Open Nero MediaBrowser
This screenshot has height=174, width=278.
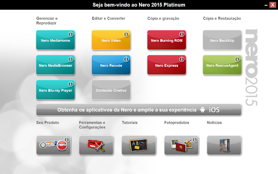coord(56,65)
